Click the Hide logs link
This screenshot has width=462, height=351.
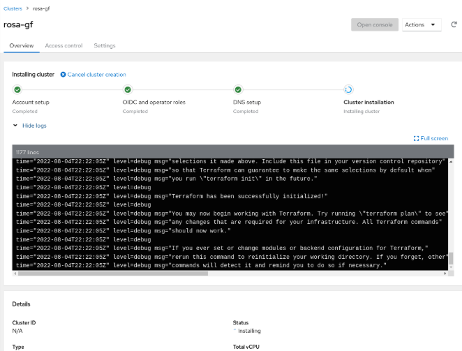(34, 126)
